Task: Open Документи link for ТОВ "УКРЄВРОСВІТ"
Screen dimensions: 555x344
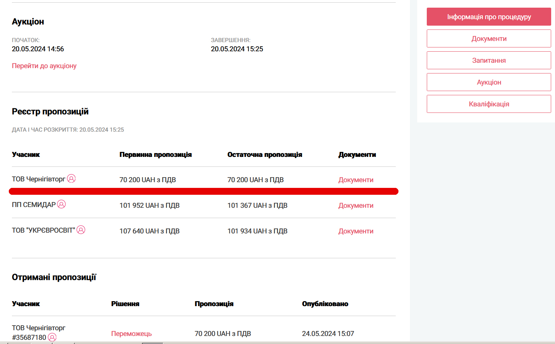Action: [356, 231]
